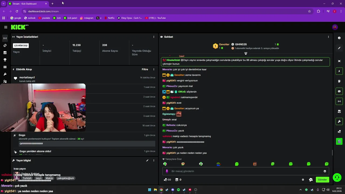Open the link icon in left sidebar
The image size is (345, 194).
5,46
